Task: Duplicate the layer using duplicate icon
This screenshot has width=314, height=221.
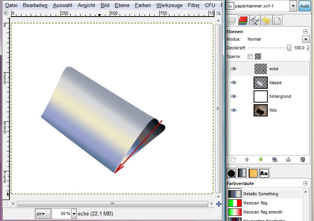Action: [x=275, y=159]
